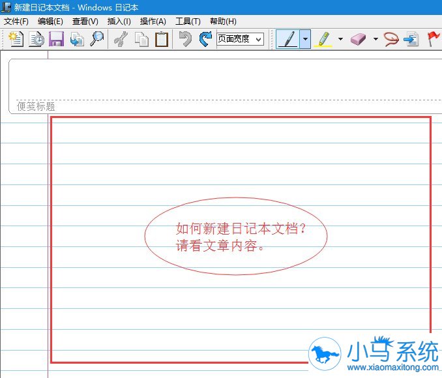Open Find with the magnifier icon
This screenshot has width=442, height=378.
(96, 39)
